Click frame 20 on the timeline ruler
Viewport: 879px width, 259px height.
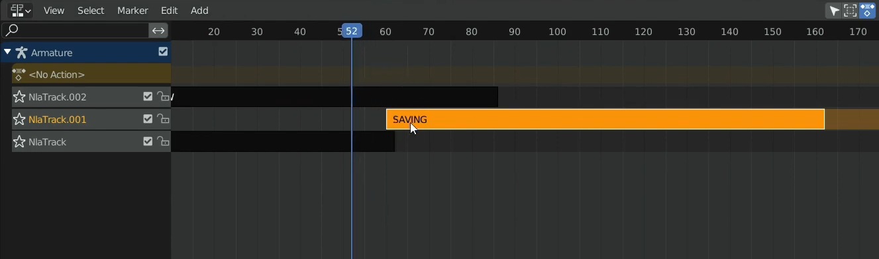pos(214,32)
